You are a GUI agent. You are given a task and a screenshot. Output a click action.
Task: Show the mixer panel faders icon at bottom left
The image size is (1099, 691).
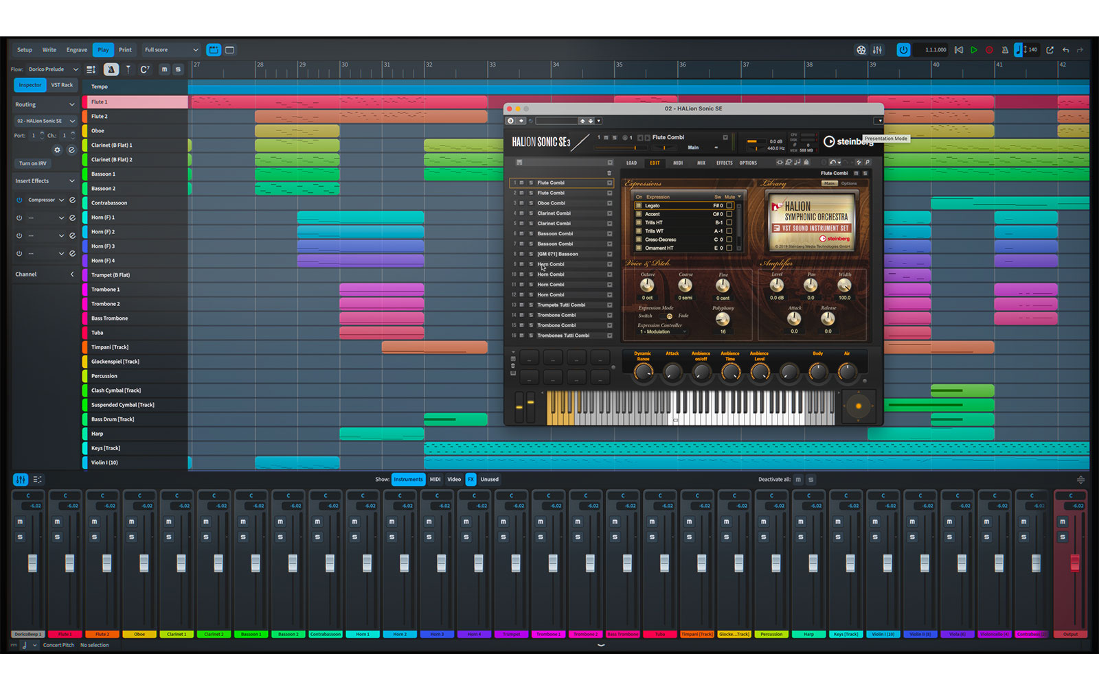coord(21,480)
